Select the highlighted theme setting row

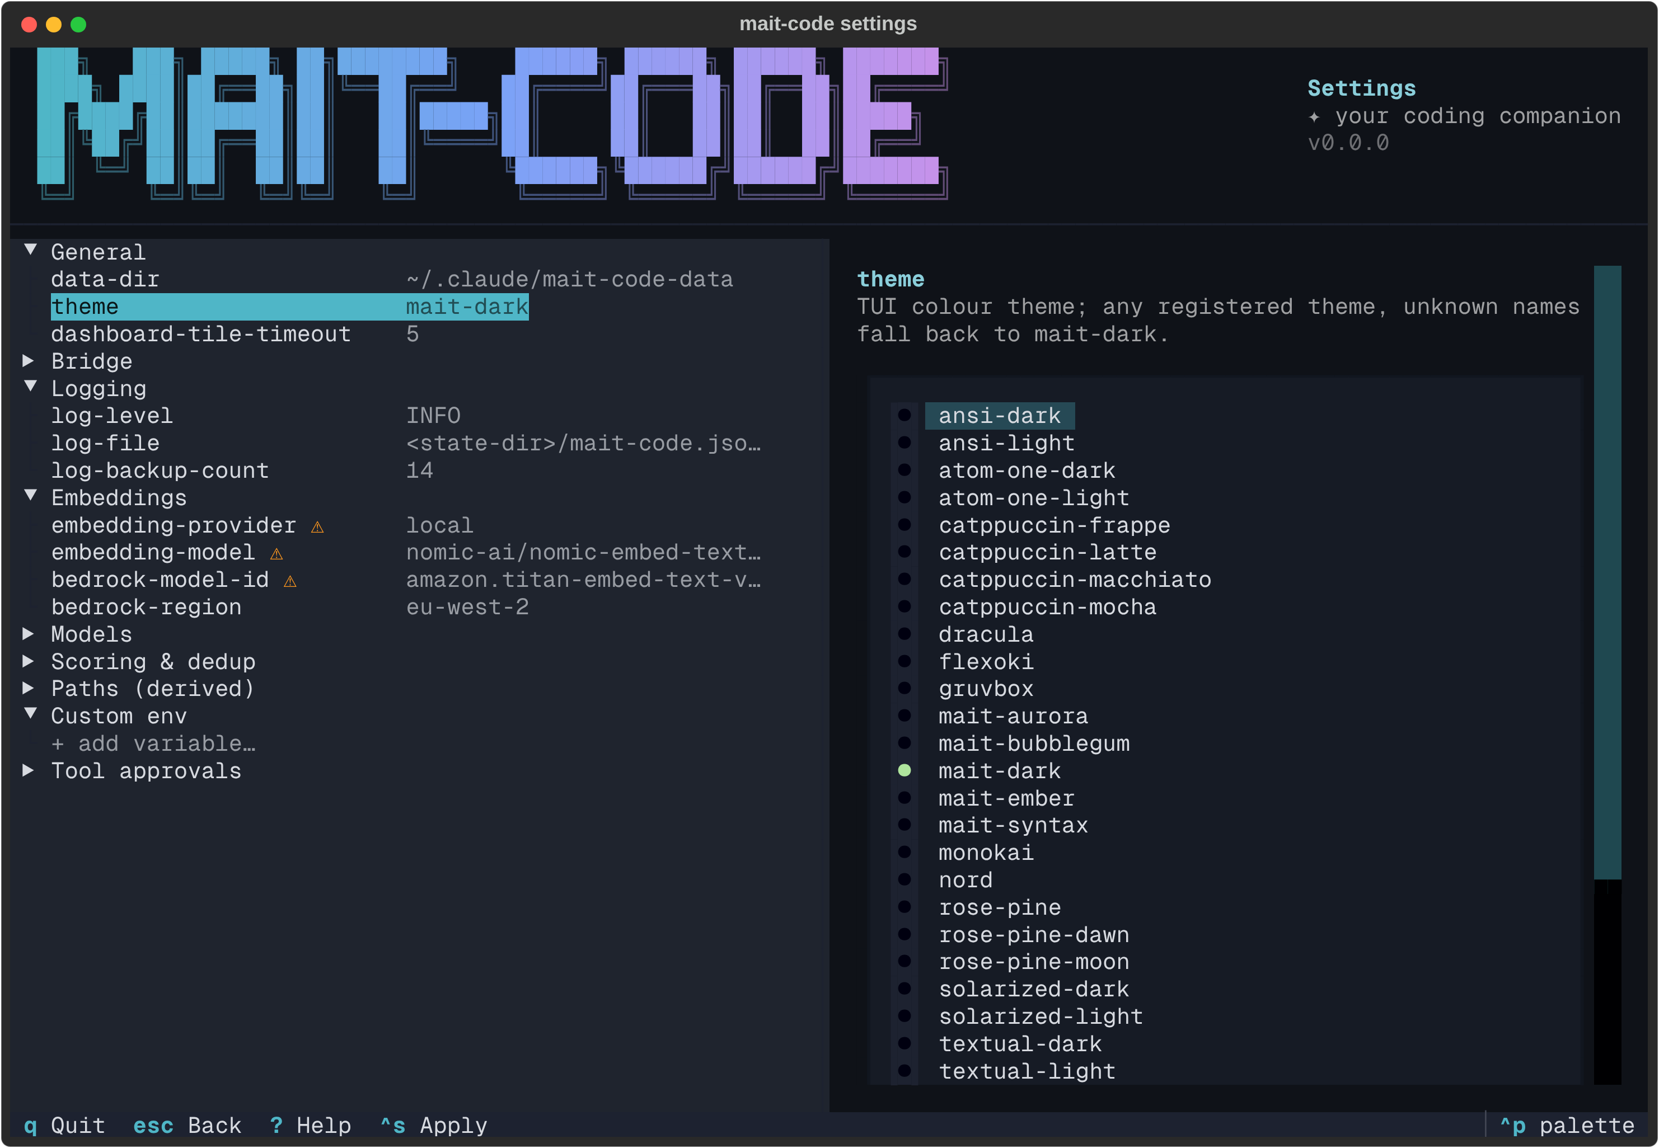click(x=289, y=307)
